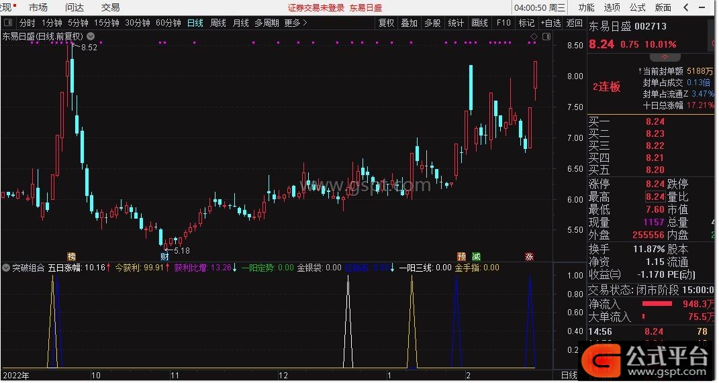The height and width of the screenshot is (383, 719).
Task: Open the 多周期 multi-period view
Action: click(x=267, y=23)
